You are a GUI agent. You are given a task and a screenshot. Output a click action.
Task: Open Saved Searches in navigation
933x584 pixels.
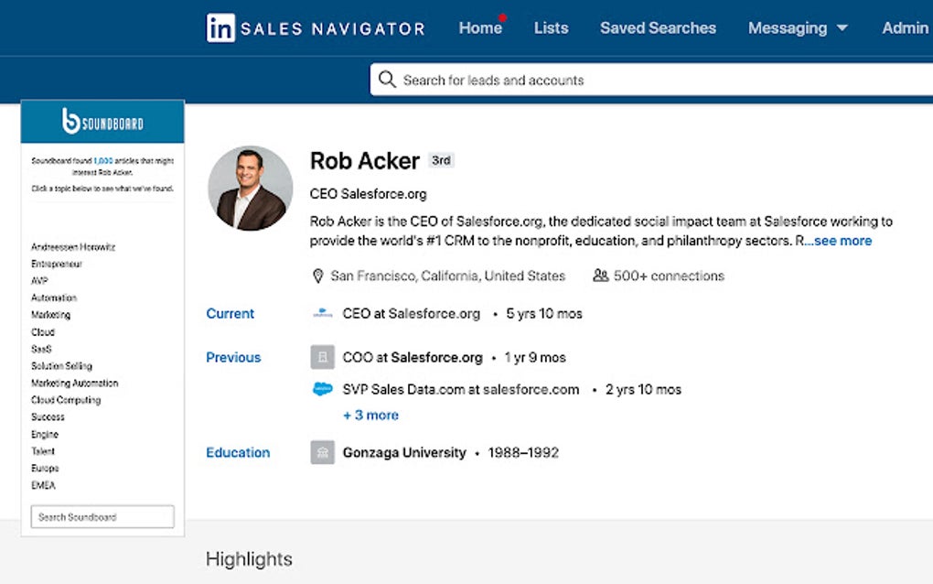pos(658,28)
